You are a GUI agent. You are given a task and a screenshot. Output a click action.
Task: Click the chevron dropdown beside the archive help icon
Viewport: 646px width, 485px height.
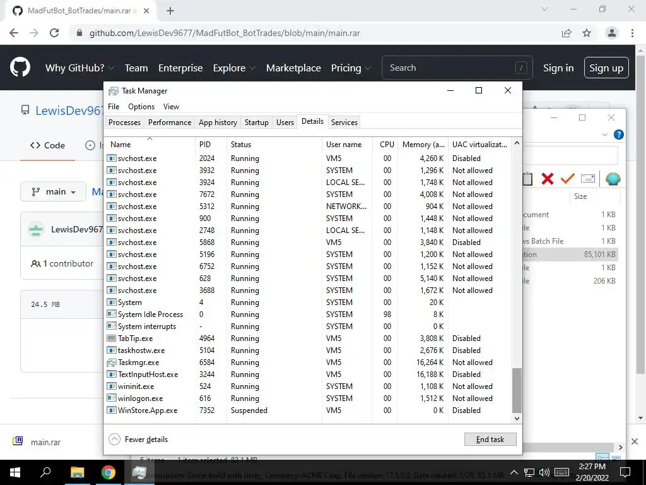[604, 135]
